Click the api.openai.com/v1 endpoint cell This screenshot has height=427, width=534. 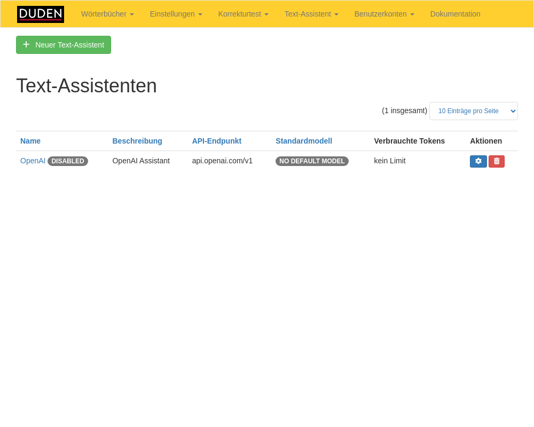[222, 161]
